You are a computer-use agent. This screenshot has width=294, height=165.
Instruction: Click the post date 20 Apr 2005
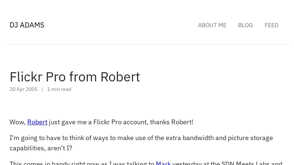(x=24, y=89)
